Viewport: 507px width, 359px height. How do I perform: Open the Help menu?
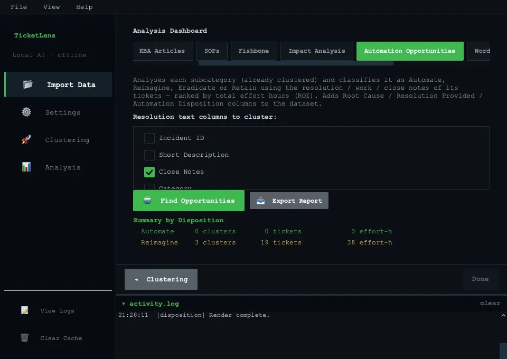pos(84,7)
